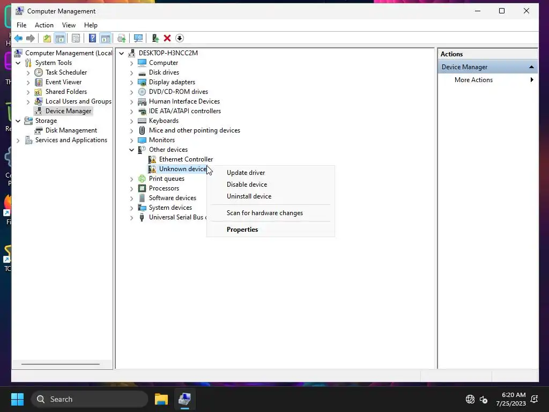Click the Back arrow toolbar icon
The image size is (549, 412).
click(18, 38)
